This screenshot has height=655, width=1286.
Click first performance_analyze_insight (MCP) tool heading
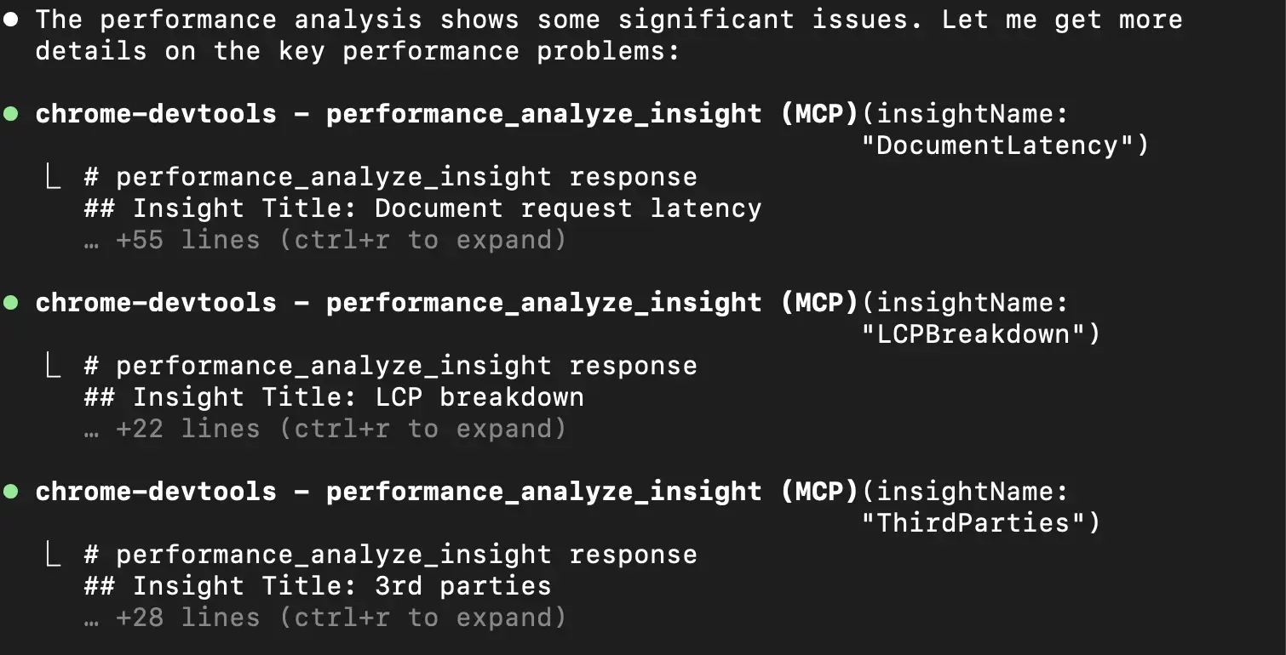(446, 113)
